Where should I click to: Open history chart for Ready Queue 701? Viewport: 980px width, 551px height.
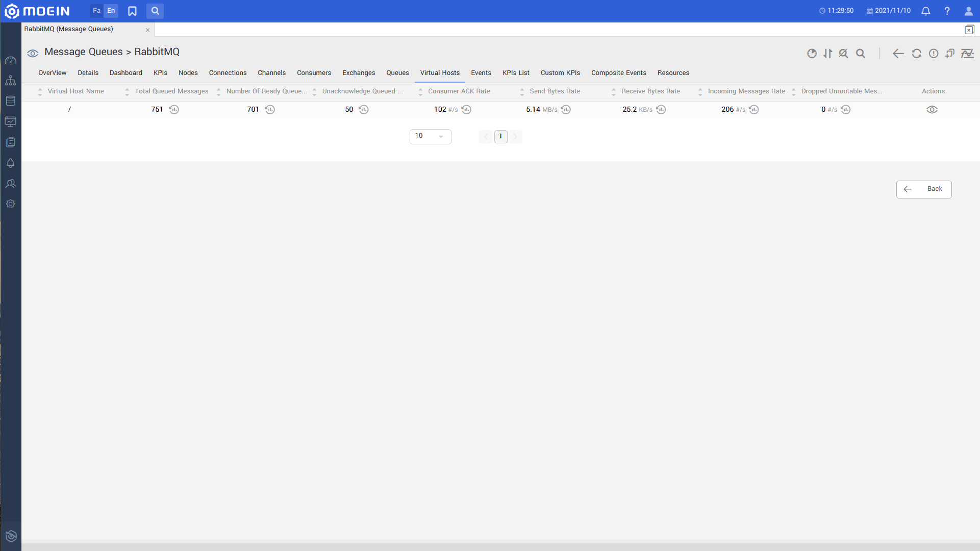(270, 110)
